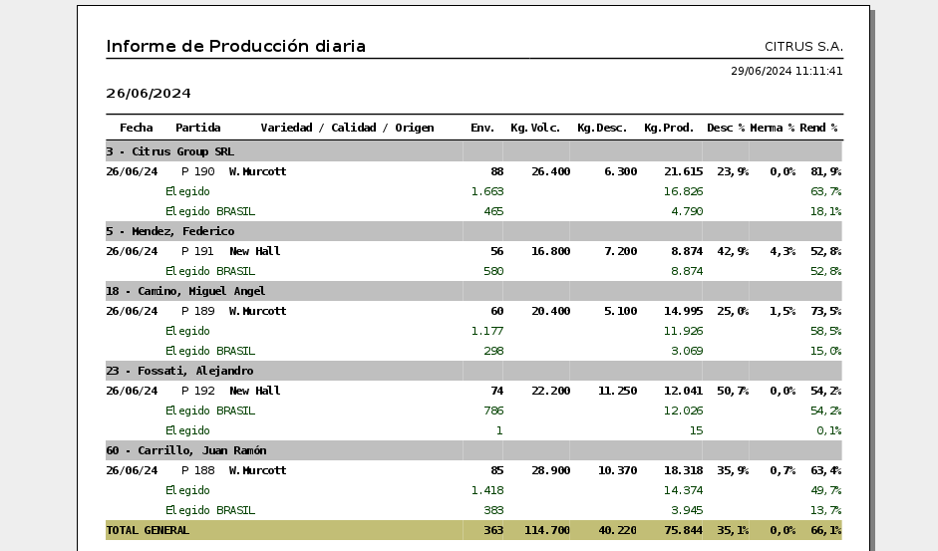Click Elegido BRASIL envases value '580'

click(x=493, y=271)
